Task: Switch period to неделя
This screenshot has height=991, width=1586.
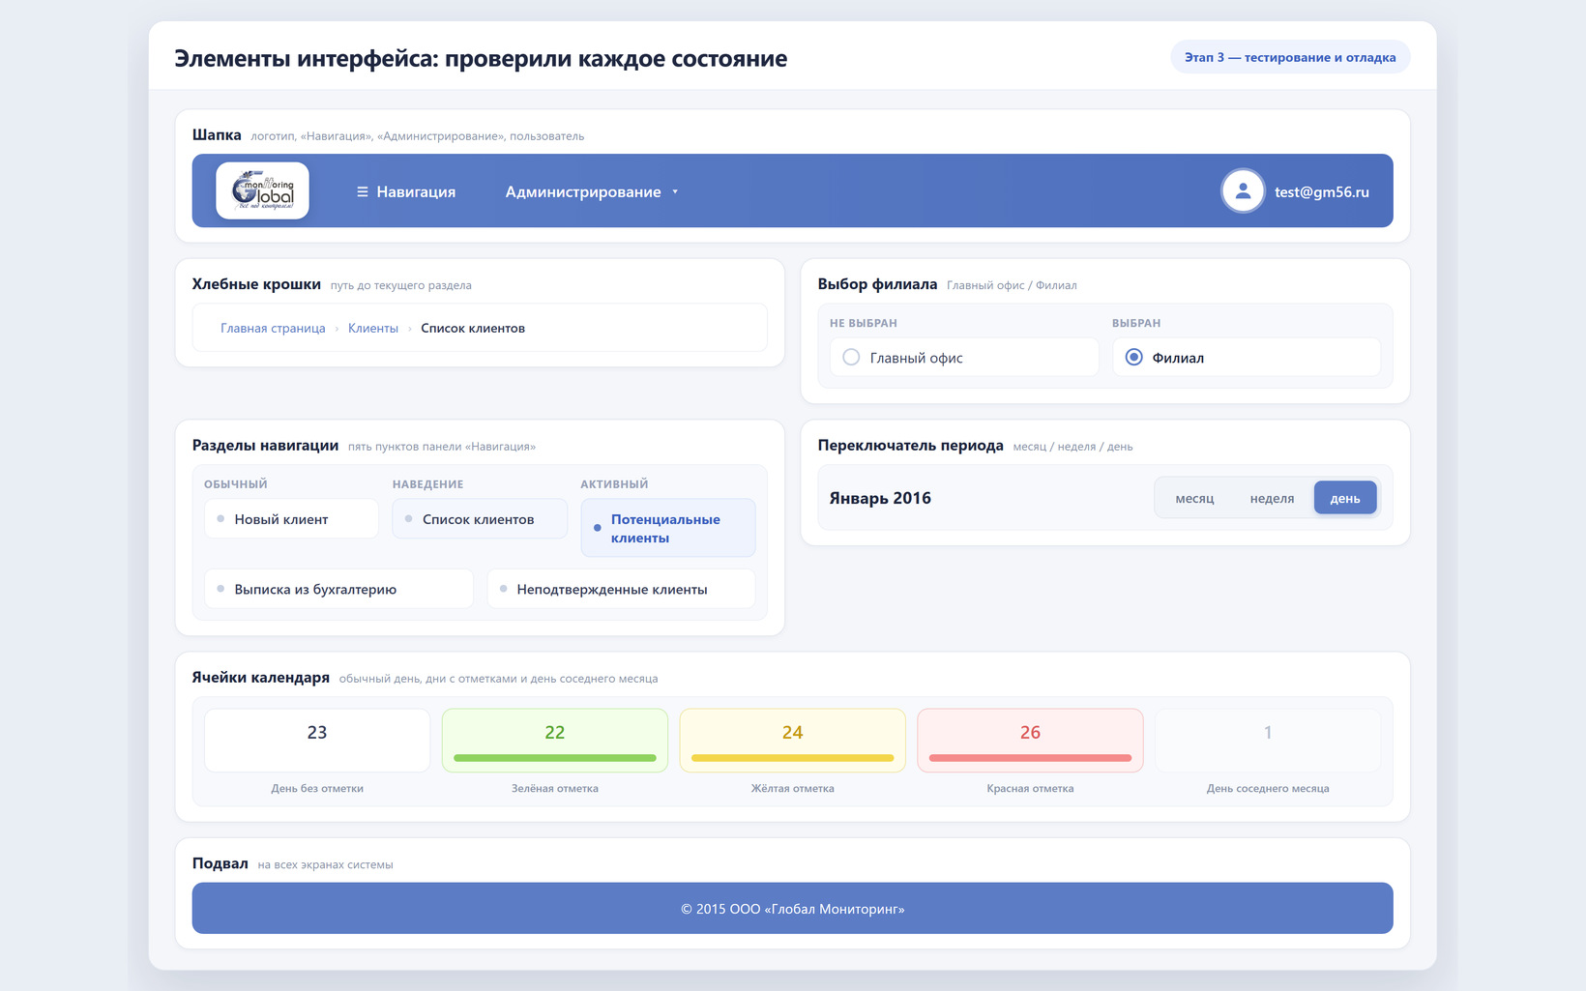Action: click(1272, 498)
